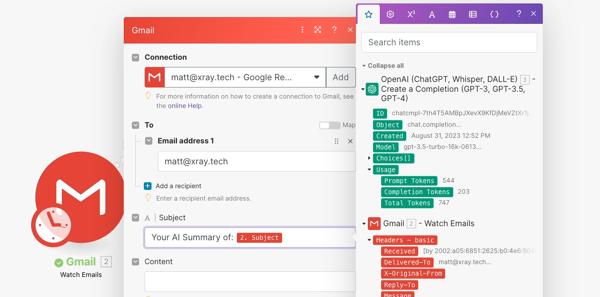This screenshot has height=297, width=600.
Task: Open the math functions tab
Action: click(411, 14)
